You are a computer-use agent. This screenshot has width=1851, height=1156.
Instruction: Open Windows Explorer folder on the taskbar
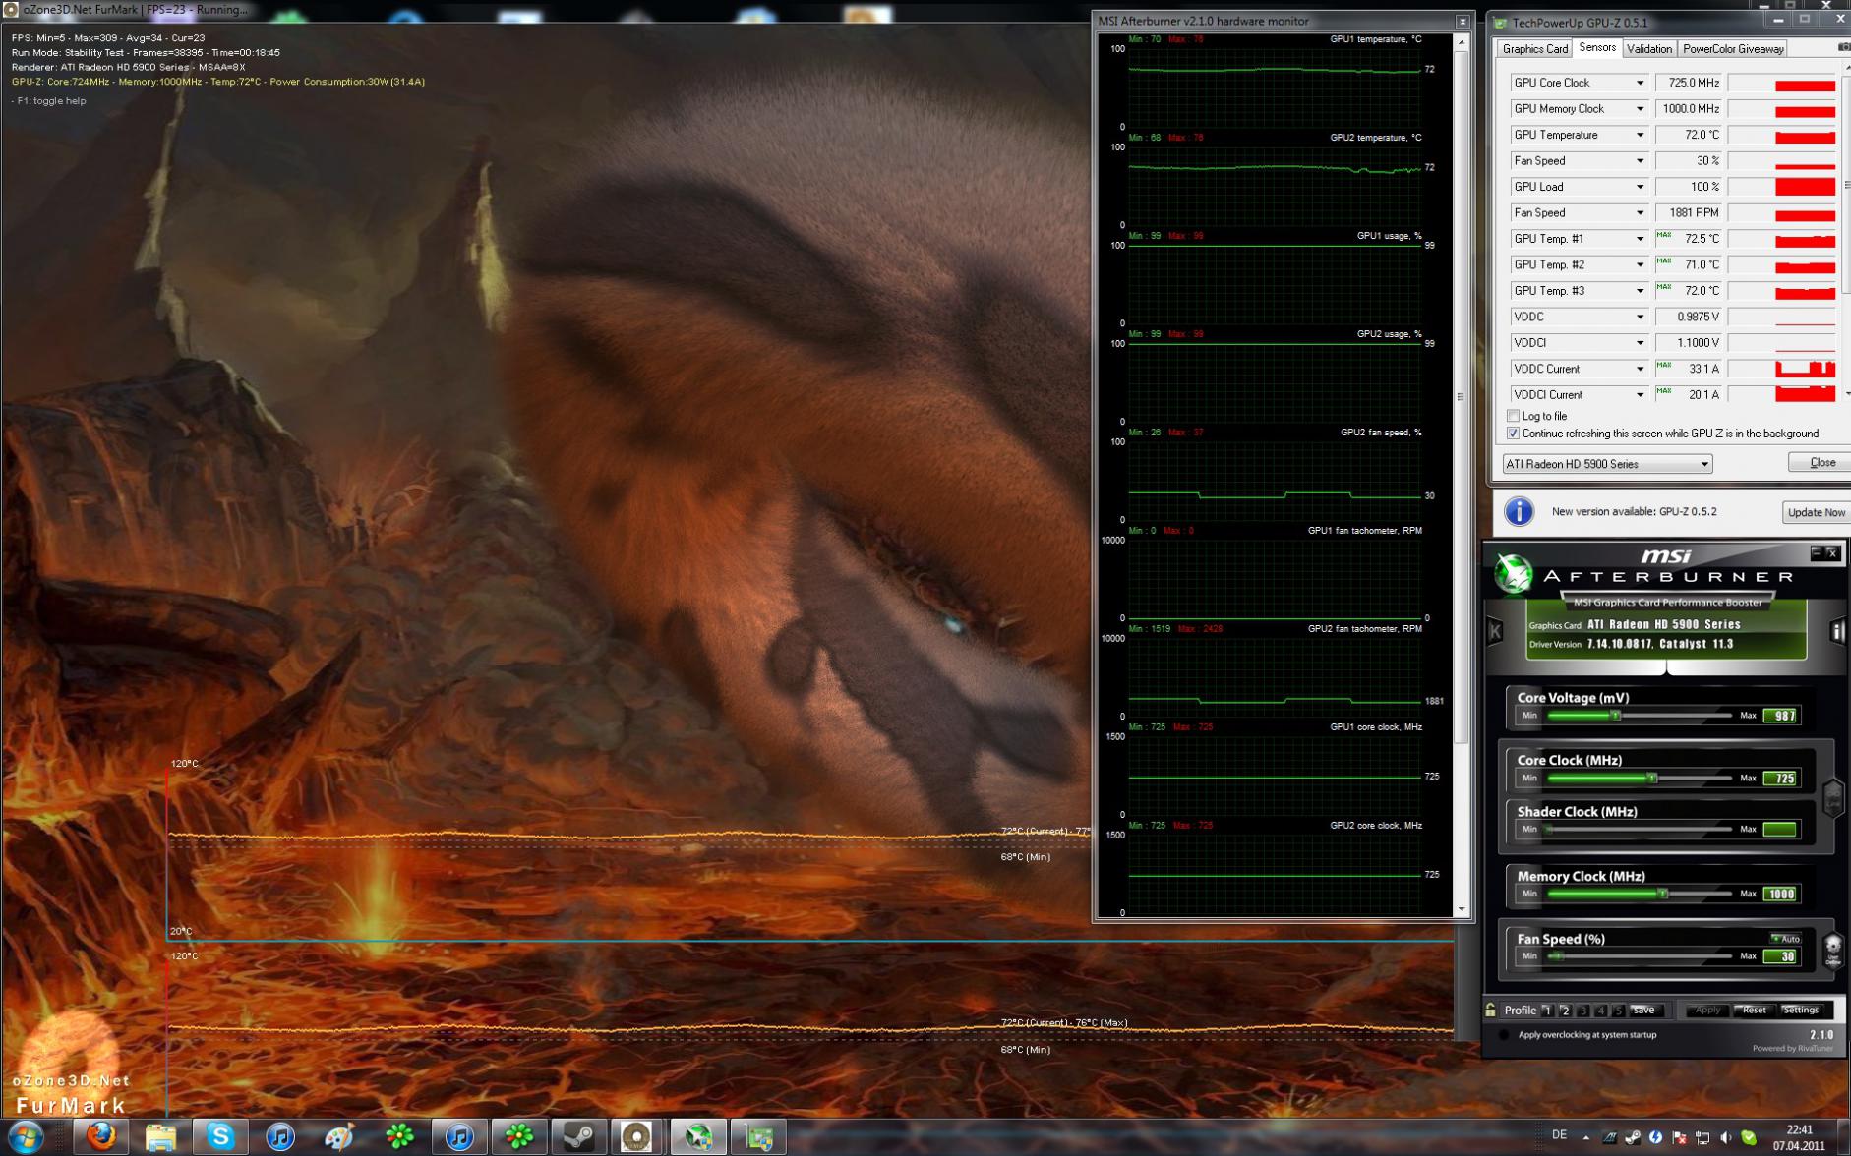[x=160, y=1137]
